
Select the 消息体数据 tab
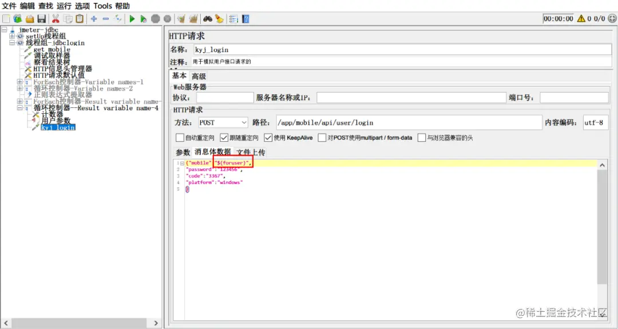(x=213, y=152)
